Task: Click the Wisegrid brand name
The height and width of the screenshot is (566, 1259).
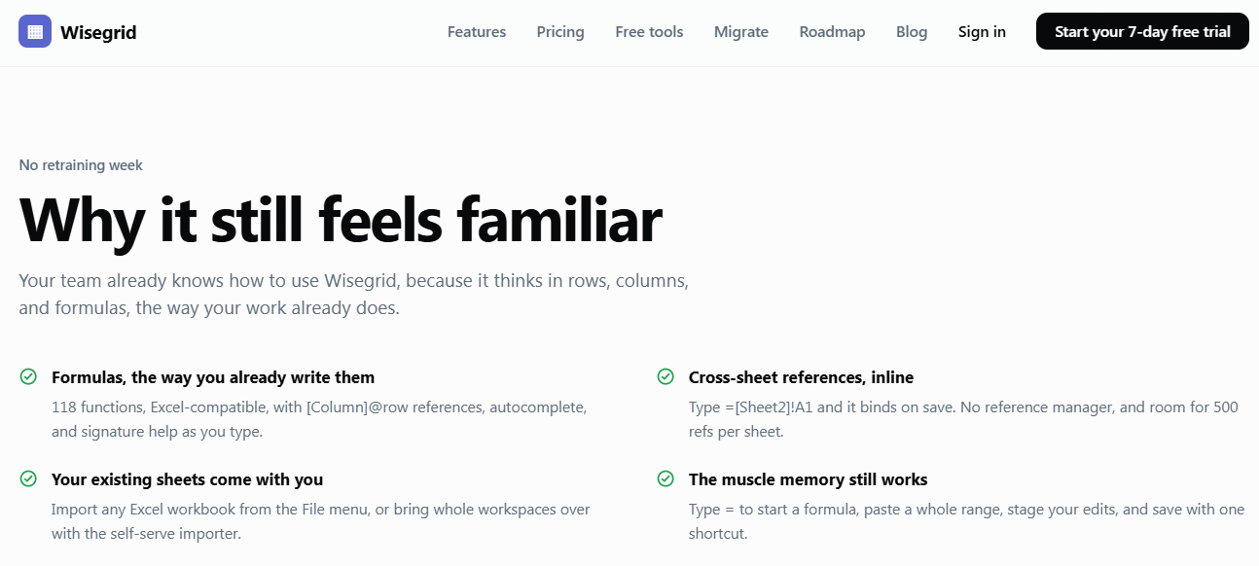Action: click(x=98, y=32)
